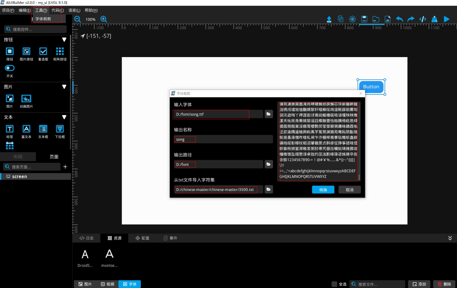Click the run/play icon in toolbar
The height and width of the screenshot is (288, 457).
click(x=446, y=19)
